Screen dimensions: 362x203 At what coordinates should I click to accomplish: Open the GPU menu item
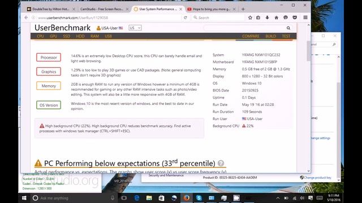53,36
